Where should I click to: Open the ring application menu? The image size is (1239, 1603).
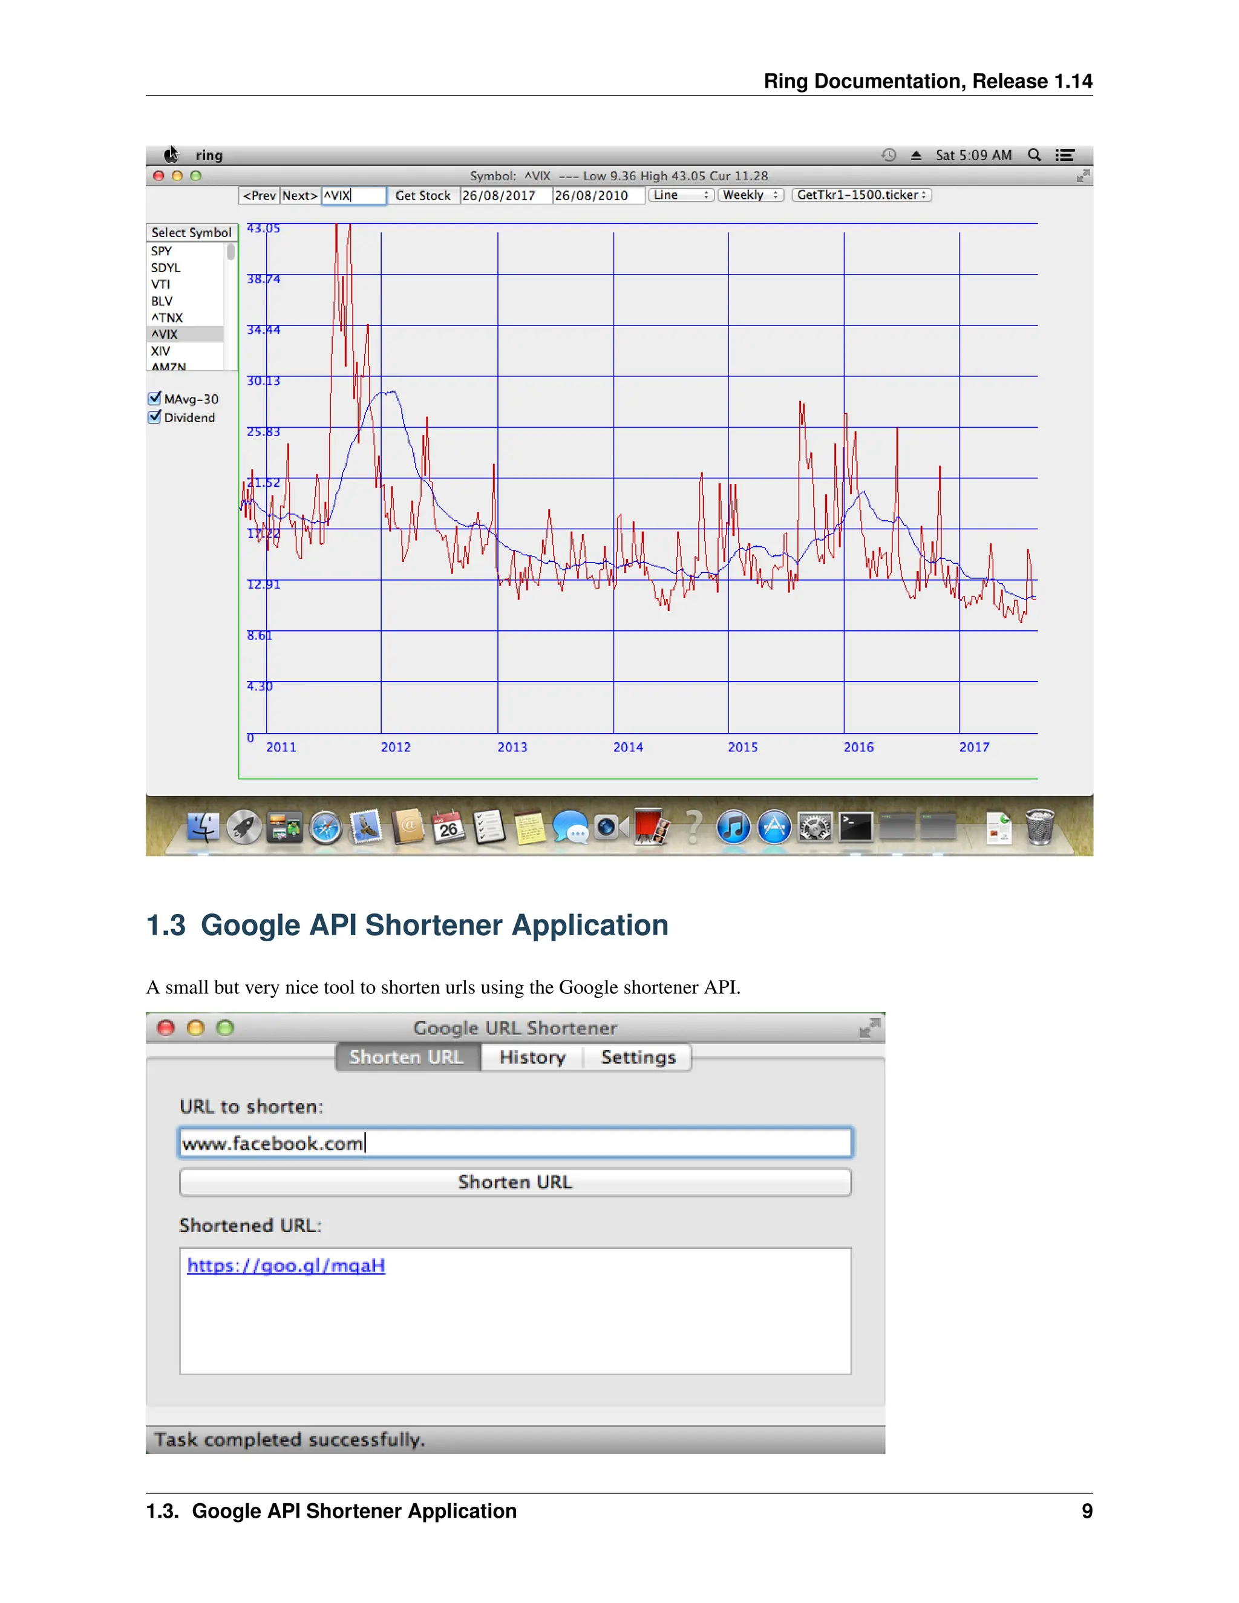(x=209, y=155)
